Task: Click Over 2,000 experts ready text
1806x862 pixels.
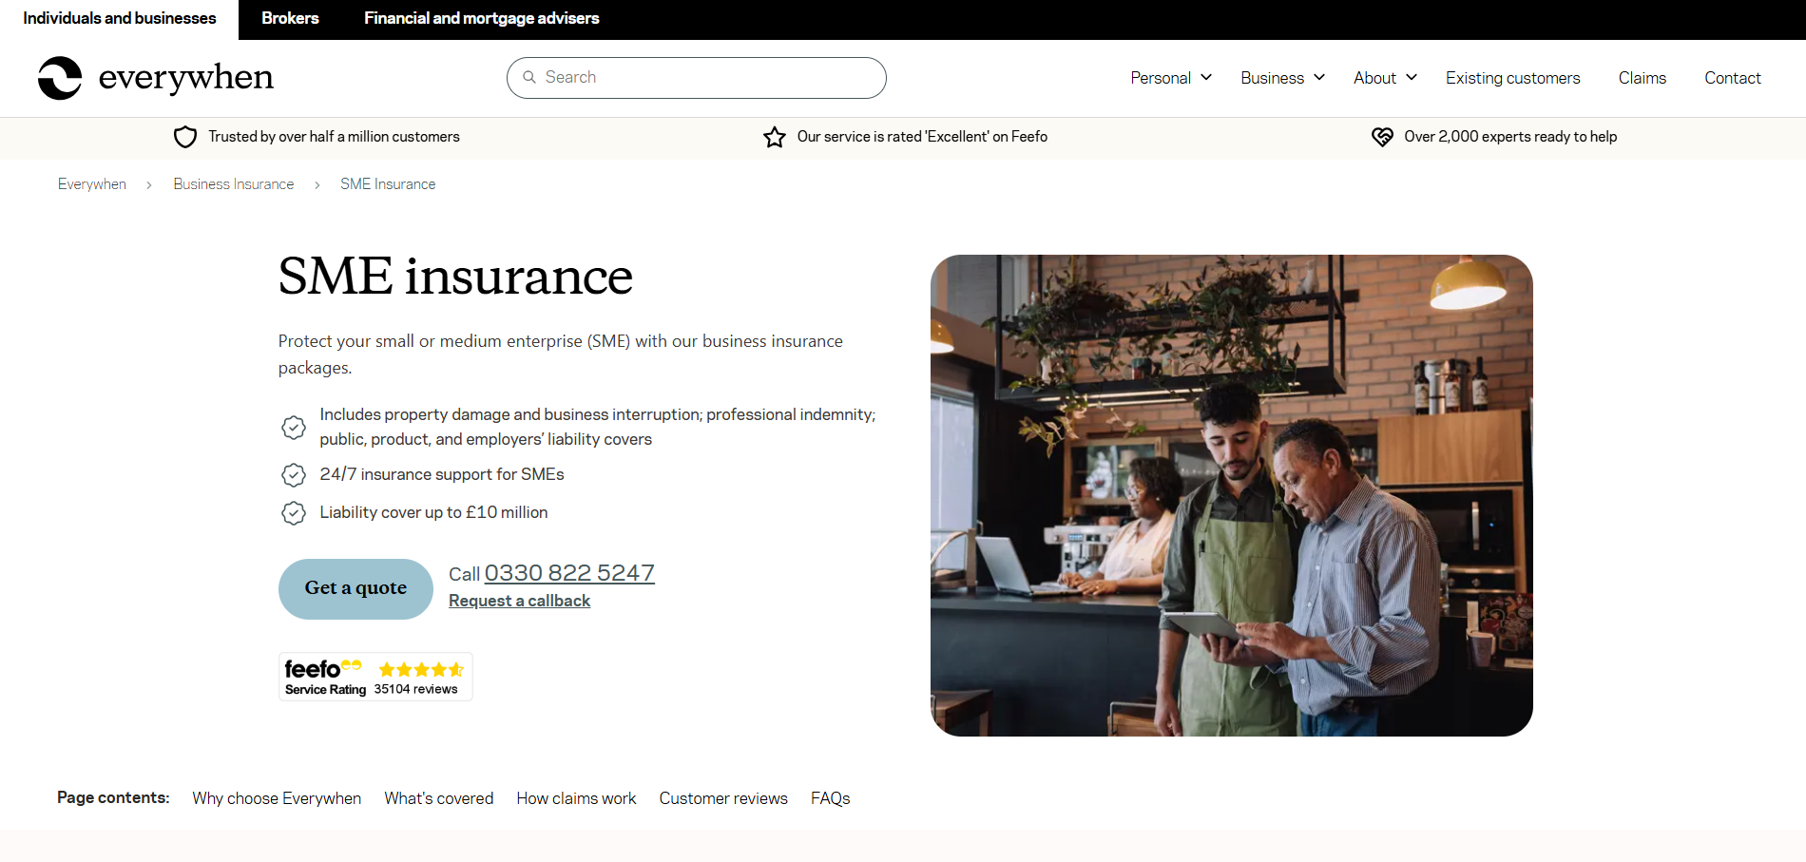Action: 1510,137
